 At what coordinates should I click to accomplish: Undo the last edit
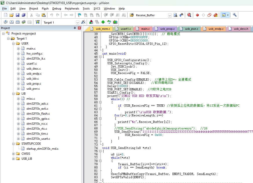51,15
